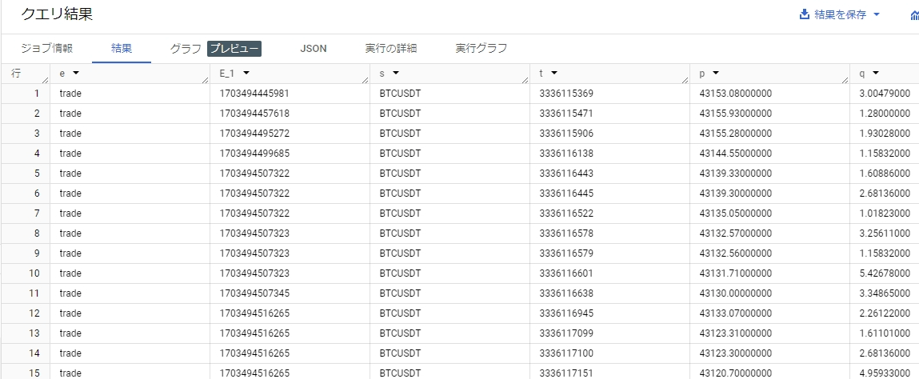Select trade id 3336116638
This screenshot has height=379, width=919.
pyautogui.click(x=566, y=293)
